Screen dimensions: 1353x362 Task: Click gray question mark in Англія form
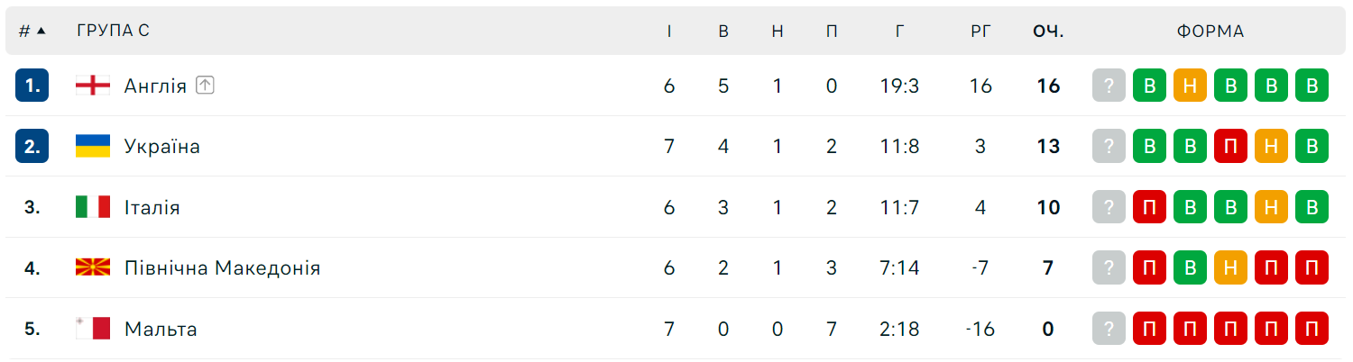pyautogui.click(x=1109, y=86)
